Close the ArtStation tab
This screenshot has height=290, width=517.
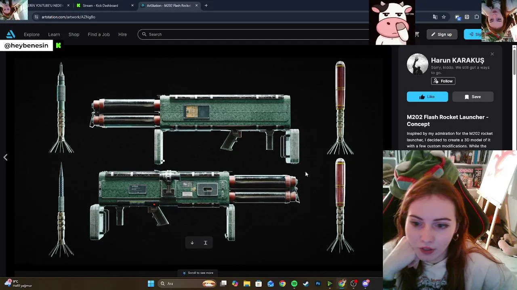click(x=196, y=6)
